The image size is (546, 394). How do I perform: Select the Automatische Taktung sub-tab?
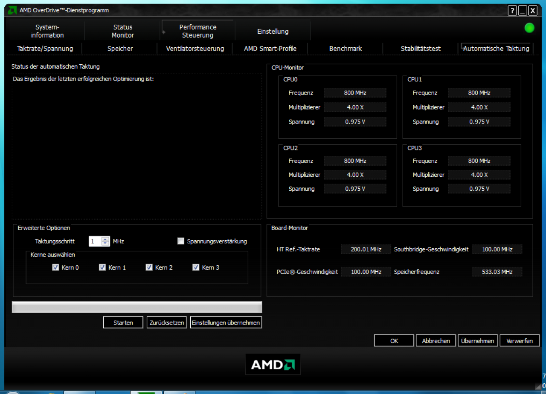[496, 49]
